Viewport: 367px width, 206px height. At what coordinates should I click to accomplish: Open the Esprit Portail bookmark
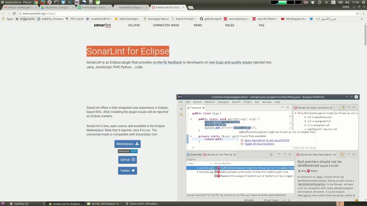pyautogui.click(x=184, y=19)
